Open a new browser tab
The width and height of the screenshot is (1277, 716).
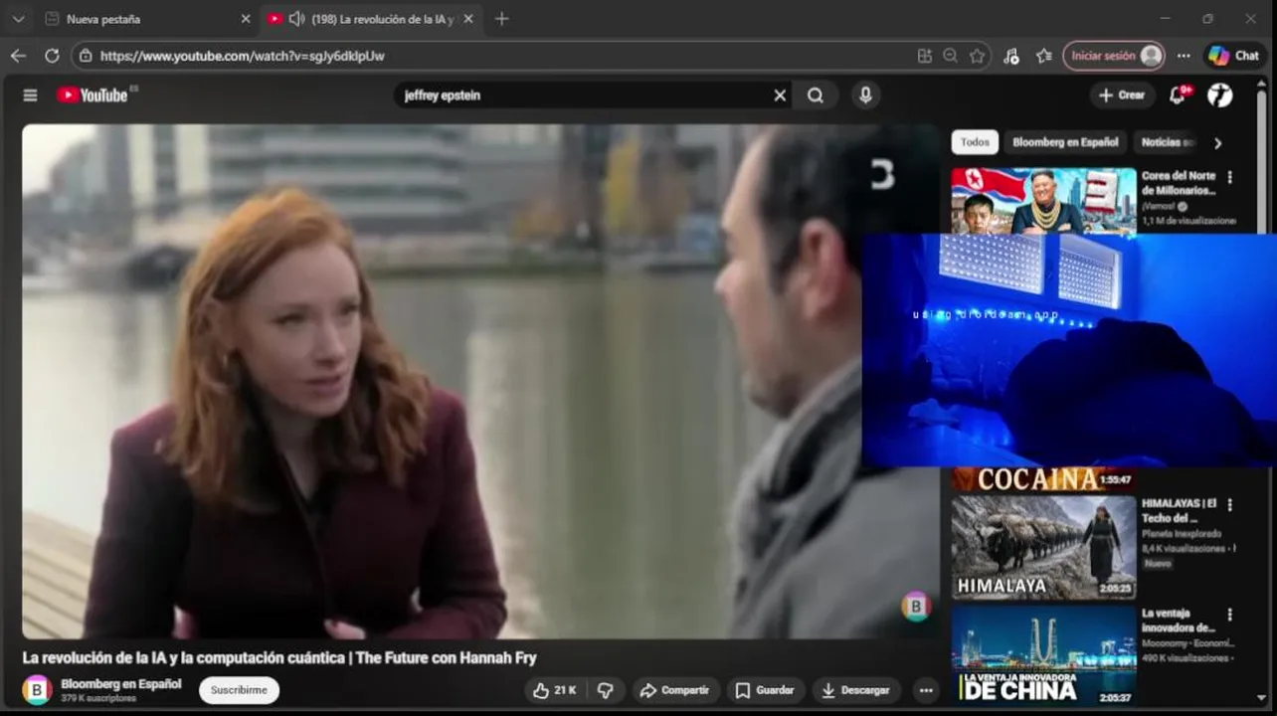pos(501,19)
